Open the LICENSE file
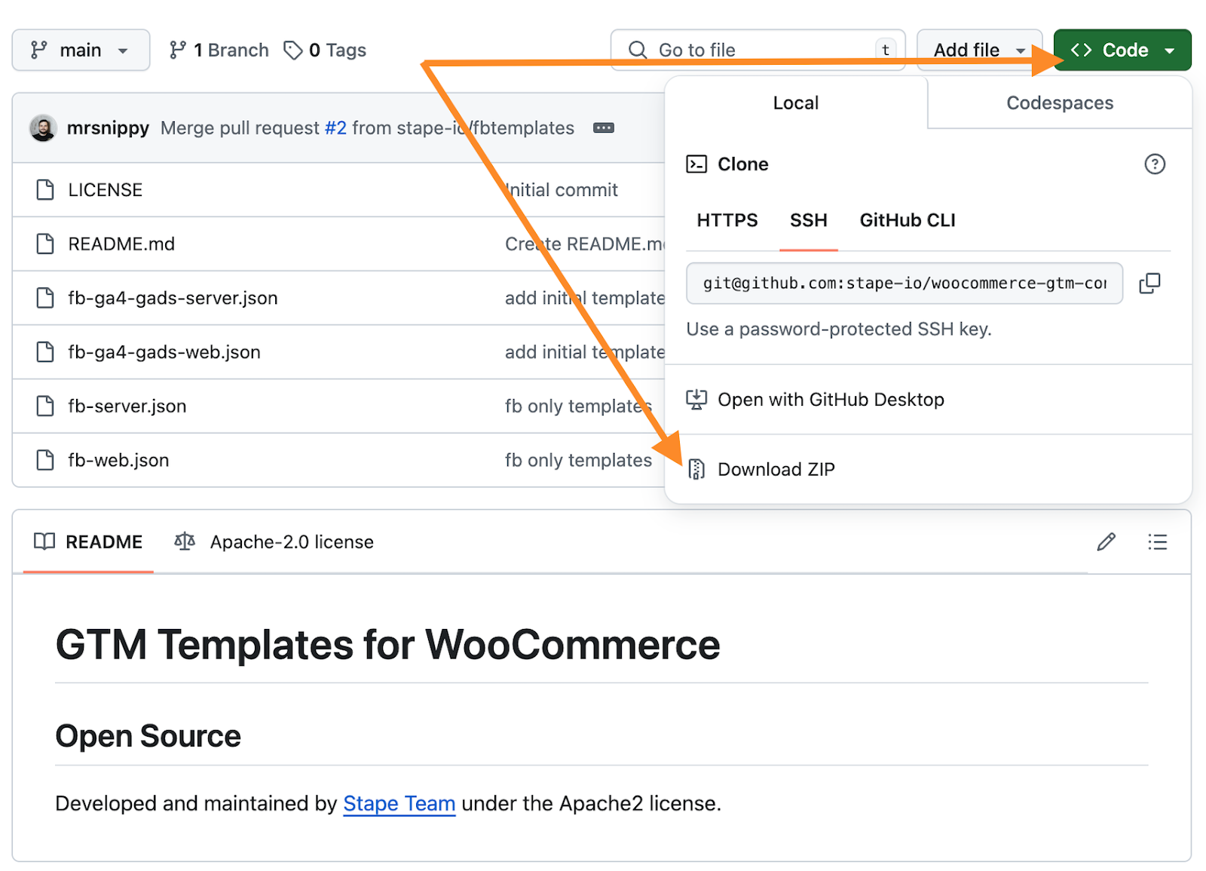 coord(105,190)
